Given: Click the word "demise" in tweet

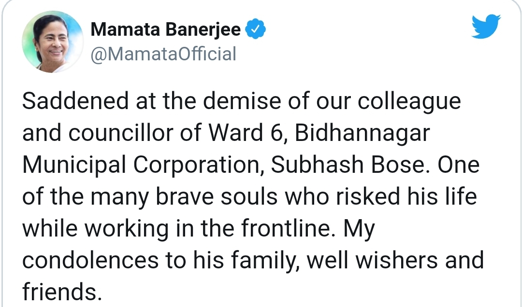Looking at the screenshot, I should [242, 101].
